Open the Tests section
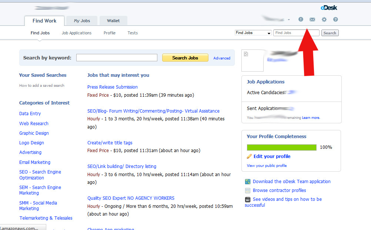 (132, 33)
